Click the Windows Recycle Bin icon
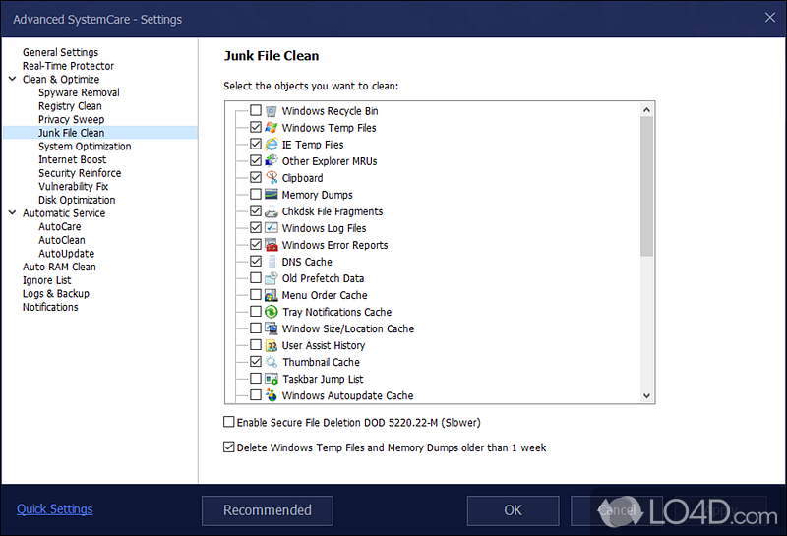787x536 pixels. coord(272,111)
